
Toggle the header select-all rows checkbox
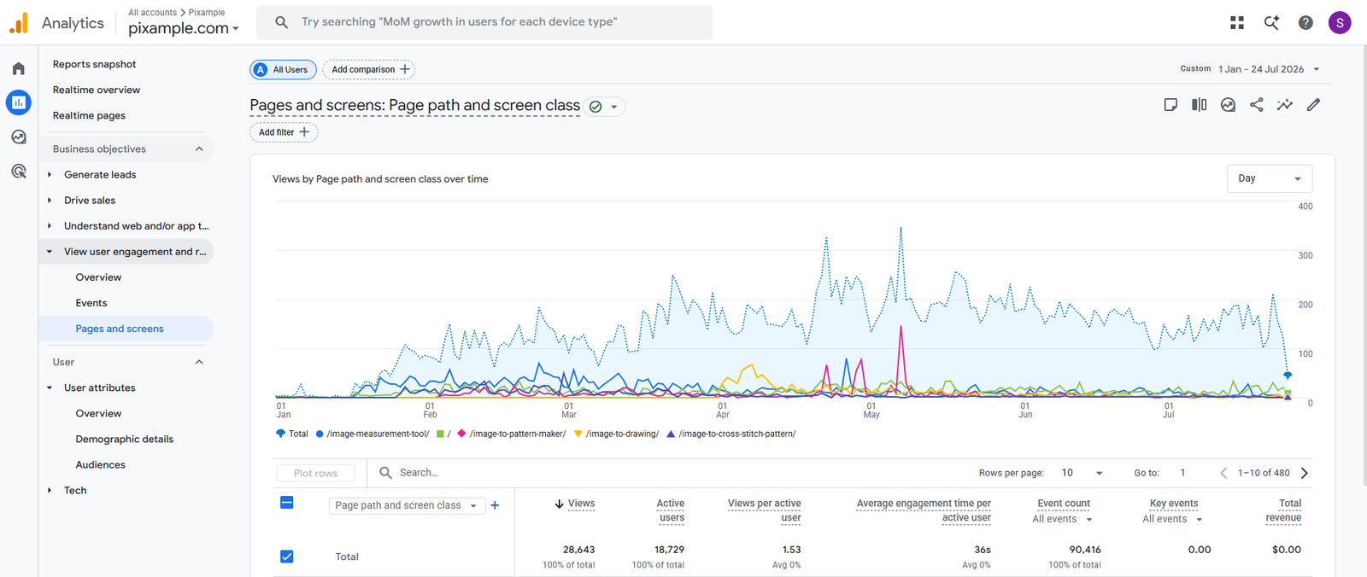point(287,503)
